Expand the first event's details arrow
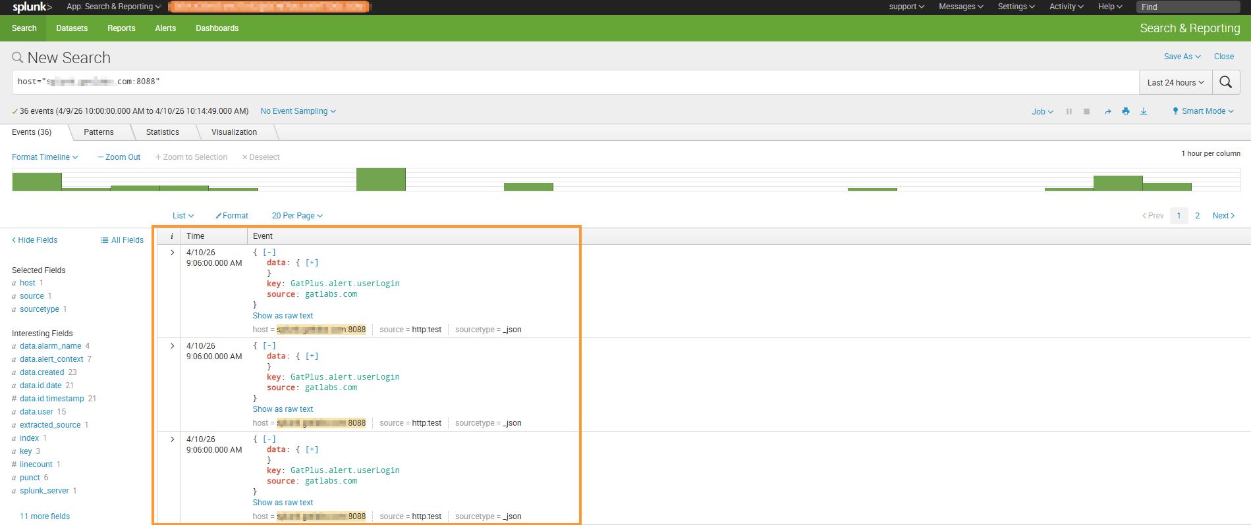 point(173,253)
